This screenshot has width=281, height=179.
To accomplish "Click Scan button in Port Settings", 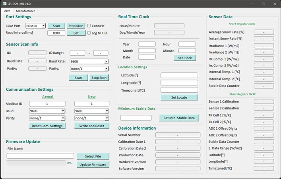I will (x=56, y=26).
